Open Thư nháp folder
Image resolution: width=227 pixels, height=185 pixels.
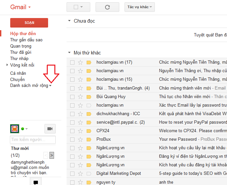[19, 58]
